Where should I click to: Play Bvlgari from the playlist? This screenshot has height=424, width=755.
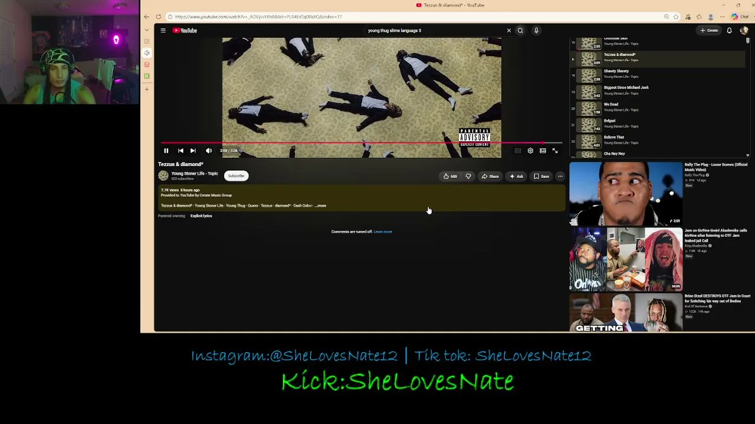pos(657,125)
